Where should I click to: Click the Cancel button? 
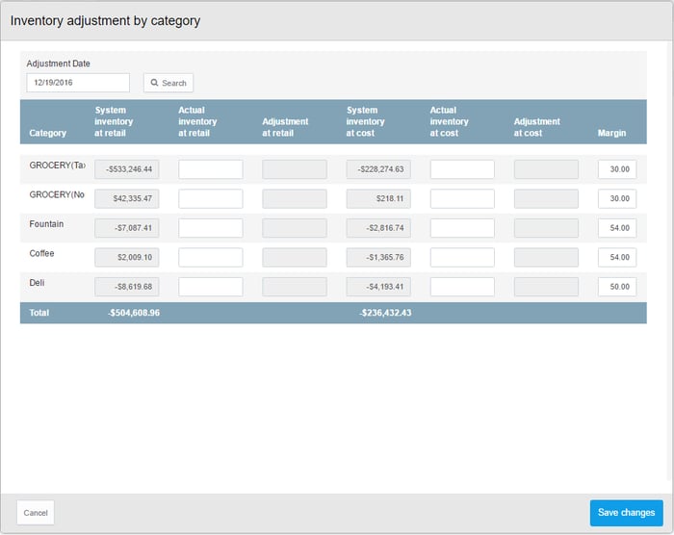[36, 513]
